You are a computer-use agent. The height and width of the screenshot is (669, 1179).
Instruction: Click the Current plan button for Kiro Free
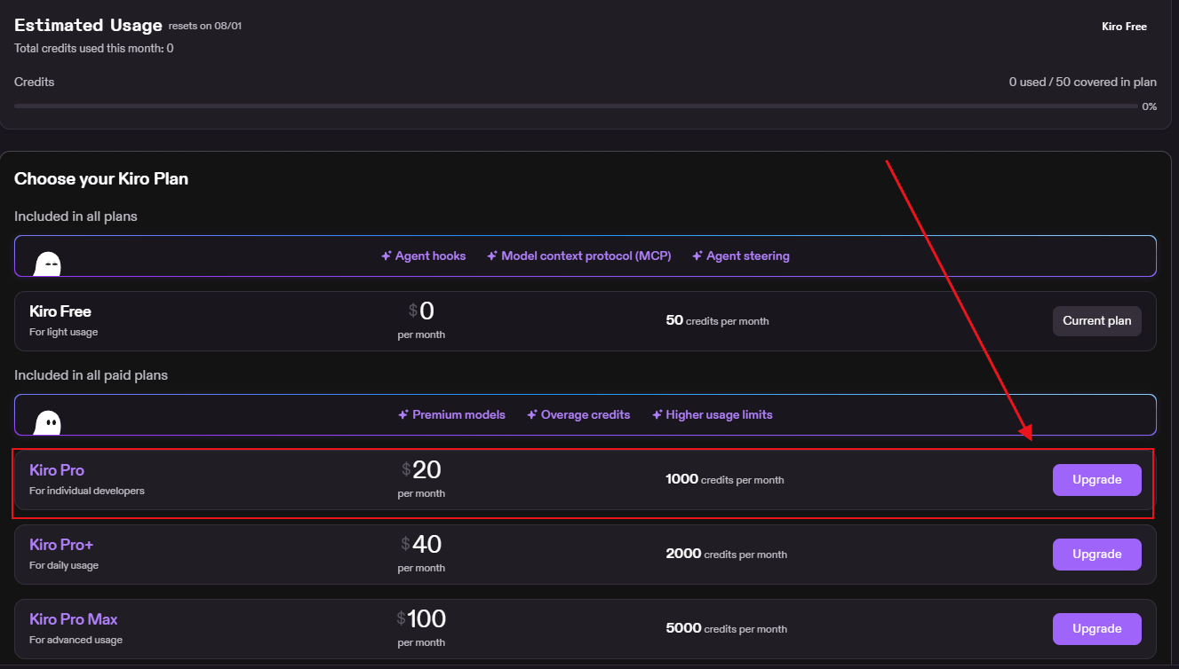click(x=1097, y=321)
